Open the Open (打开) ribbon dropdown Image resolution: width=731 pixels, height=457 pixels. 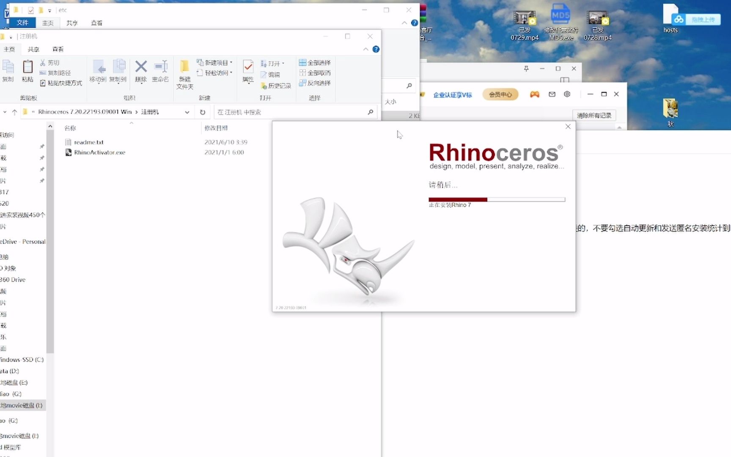[x=272, y=63]
